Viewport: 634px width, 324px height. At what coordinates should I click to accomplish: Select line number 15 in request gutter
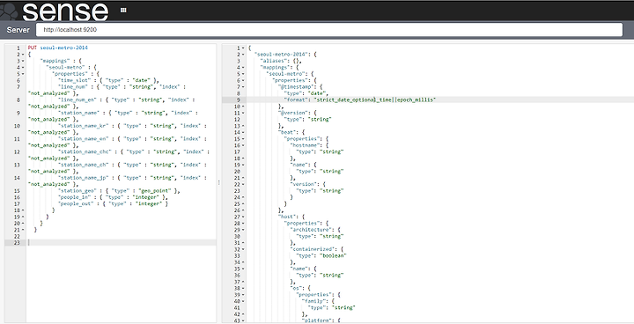tap(18, 190)
